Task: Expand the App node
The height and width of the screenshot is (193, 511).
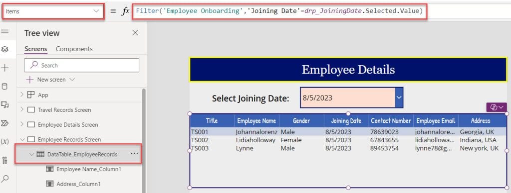Action: click(x=22, y=95)
